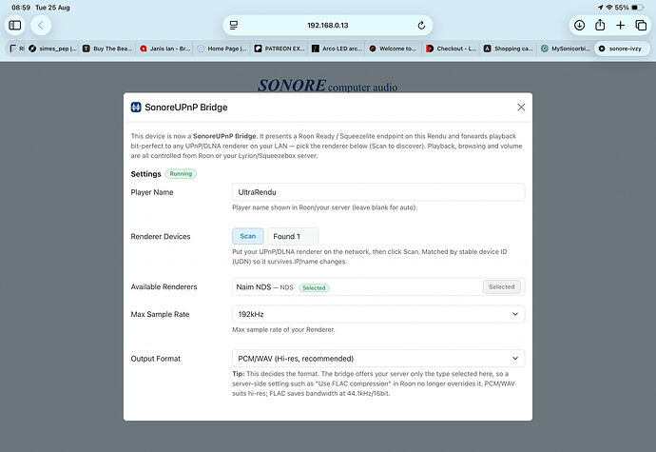Click the Settings heading
The image size is (656, 452).
pos(145,174)
